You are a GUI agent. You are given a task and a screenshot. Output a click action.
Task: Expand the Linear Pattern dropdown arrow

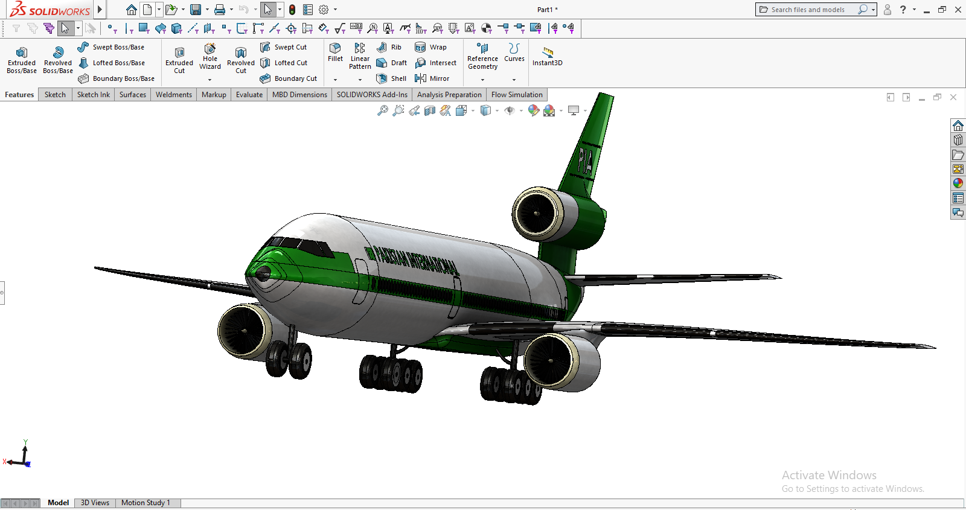(360, 80)
